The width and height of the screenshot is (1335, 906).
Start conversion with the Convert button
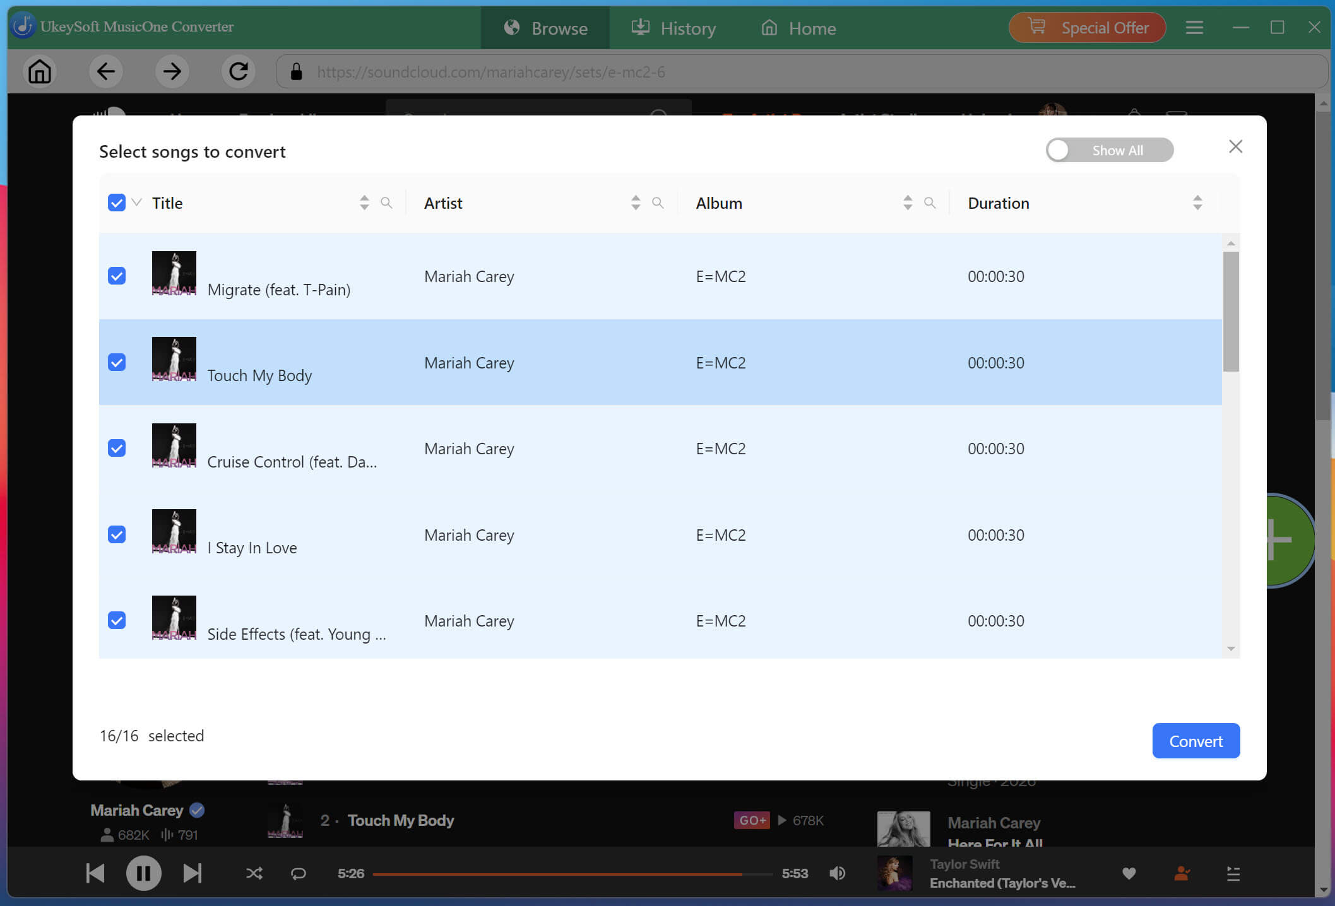[1196, 741]
